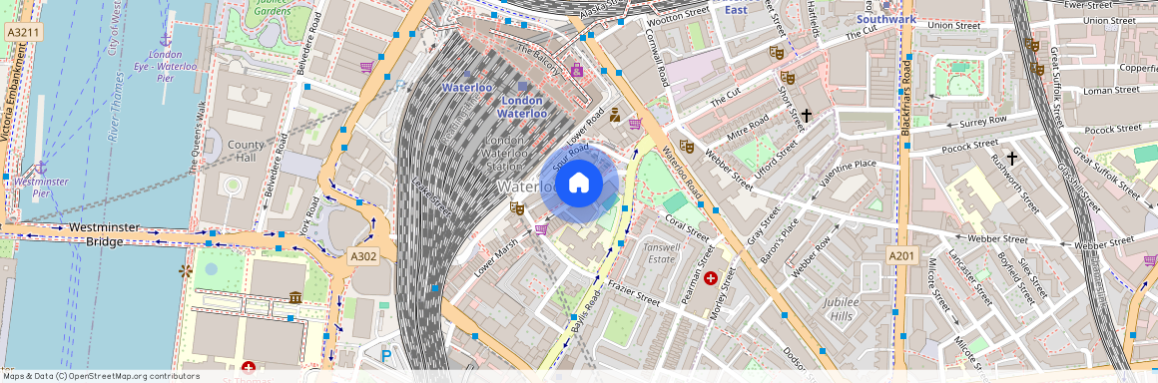Image resolution: width=1158 pixels, height=383 pixels.
Task: Click the shopping cart icon on Lower Marsh
Action: click(541, 229)
